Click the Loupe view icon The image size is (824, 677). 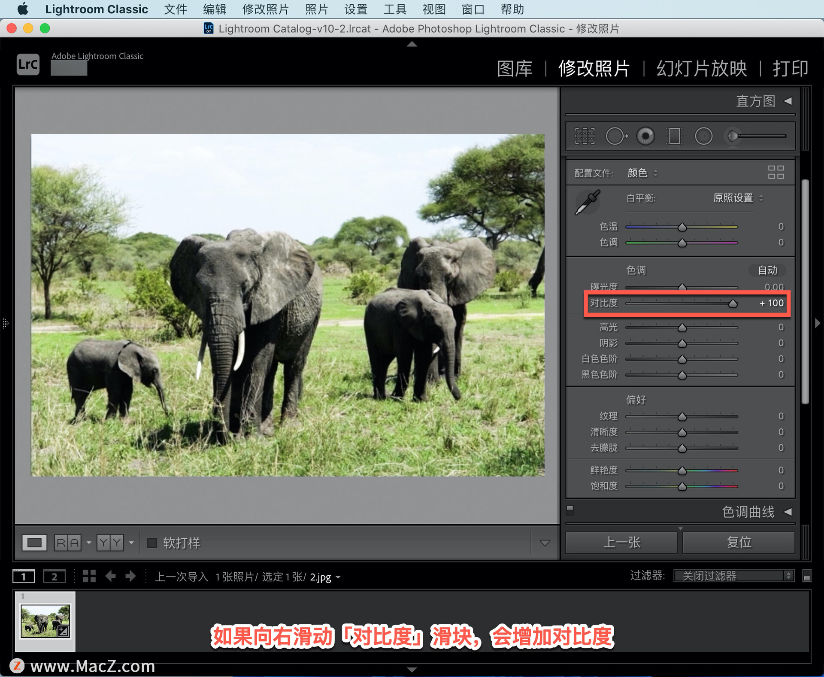coord(34,543)
